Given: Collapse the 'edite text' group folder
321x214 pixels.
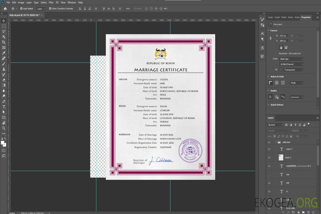Looking at the screenshot, I should tap(276, 142).
